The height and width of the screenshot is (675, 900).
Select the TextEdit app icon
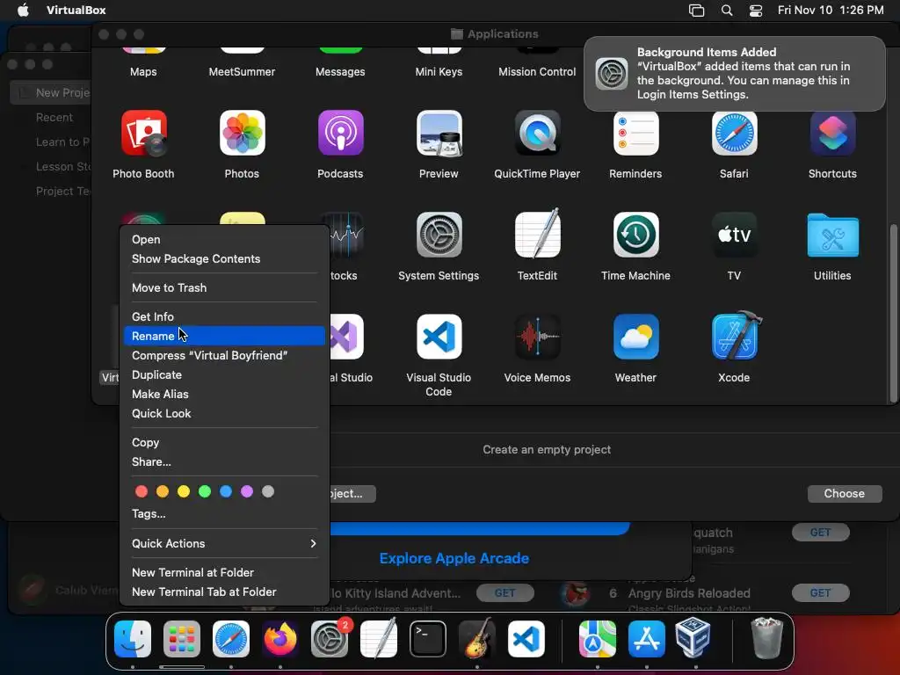[x=537, y=235]
